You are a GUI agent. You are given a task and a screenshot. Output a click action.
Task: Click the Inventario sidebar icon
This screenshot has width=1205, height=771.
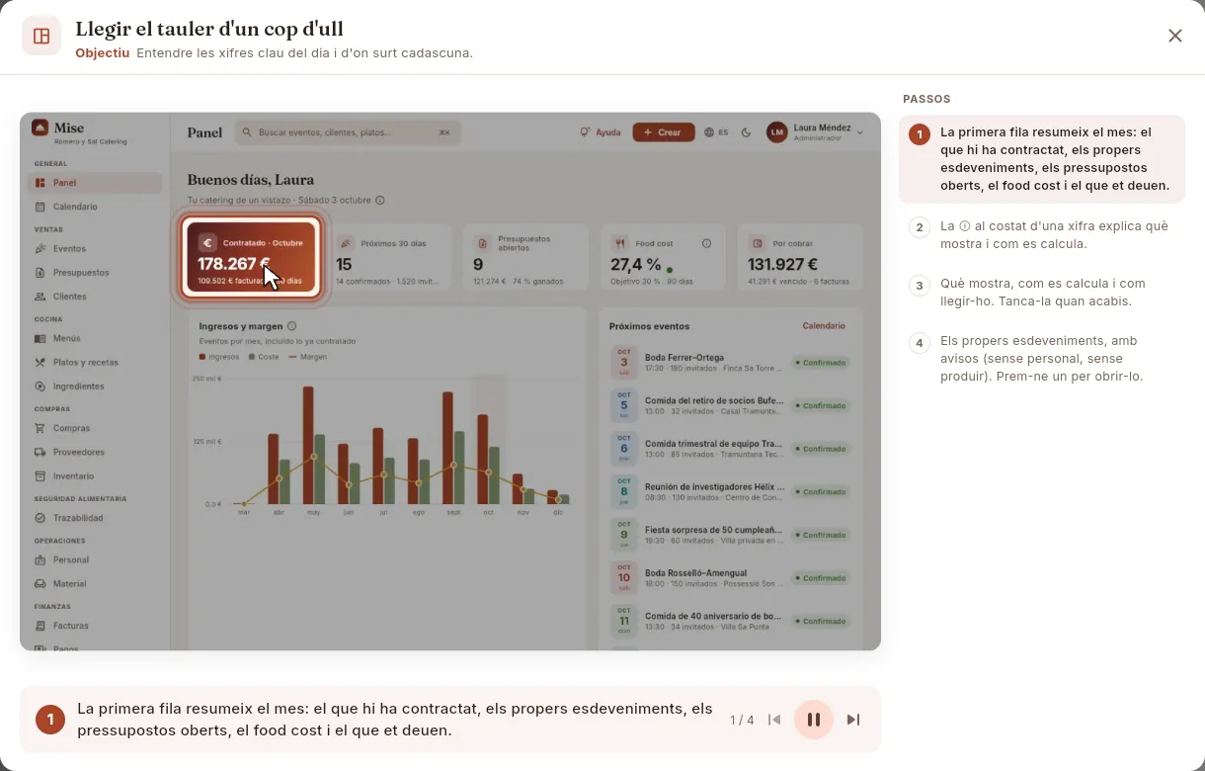pyautogui.click(x=40, y=476)
